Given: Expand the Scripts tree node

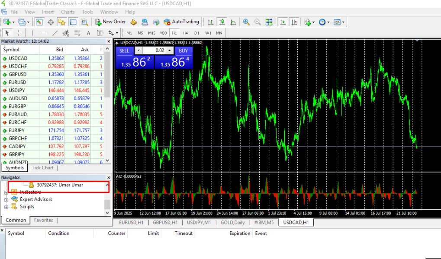Looking at the screenshot, I should coord(6,207).
